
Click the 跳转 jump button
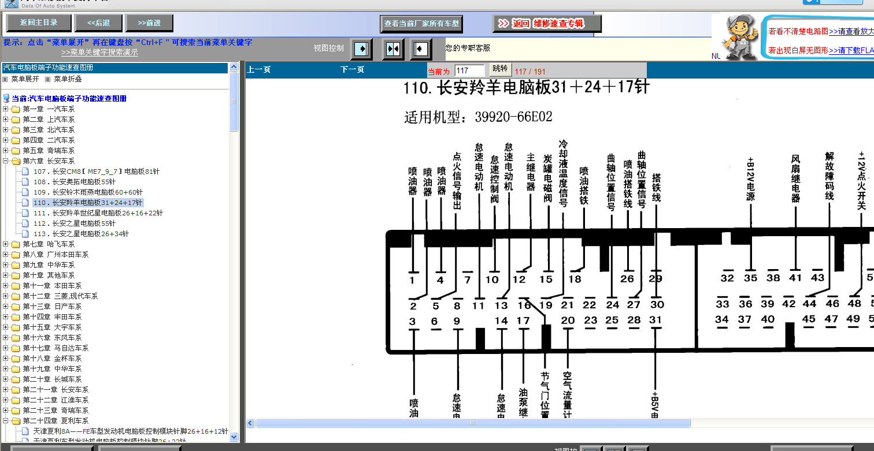click(x=500, y=69)
